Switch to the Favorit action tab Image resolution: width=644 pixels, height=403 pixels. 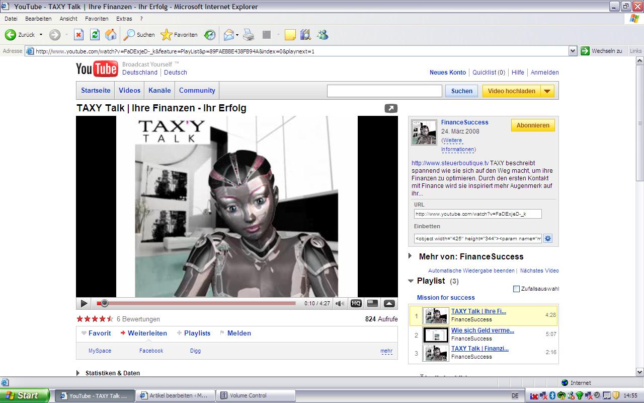coord(96,333)
